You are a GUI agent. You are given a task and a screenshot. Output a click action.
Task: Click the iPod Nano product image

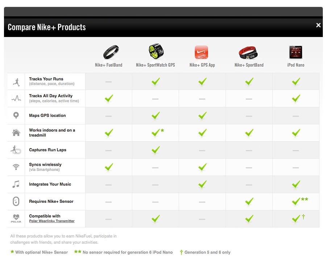tap(296, 52)
